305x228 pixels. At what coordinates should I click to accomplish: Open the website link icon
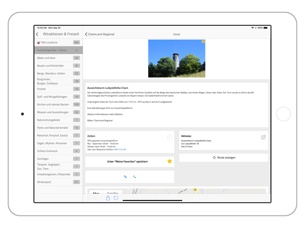(x=125, y=177)
